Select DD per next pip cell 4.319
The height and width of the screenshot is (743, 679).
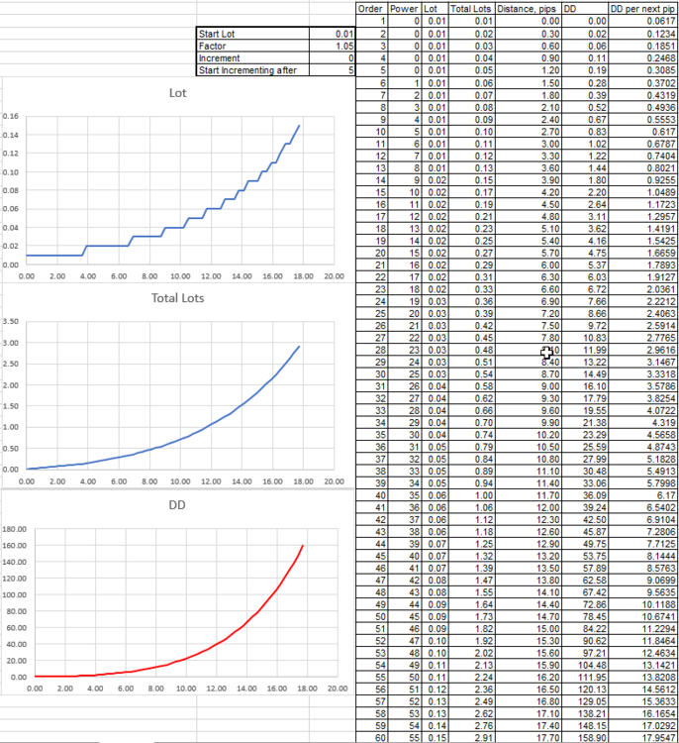pyautogui.click(x=643, y=423)
